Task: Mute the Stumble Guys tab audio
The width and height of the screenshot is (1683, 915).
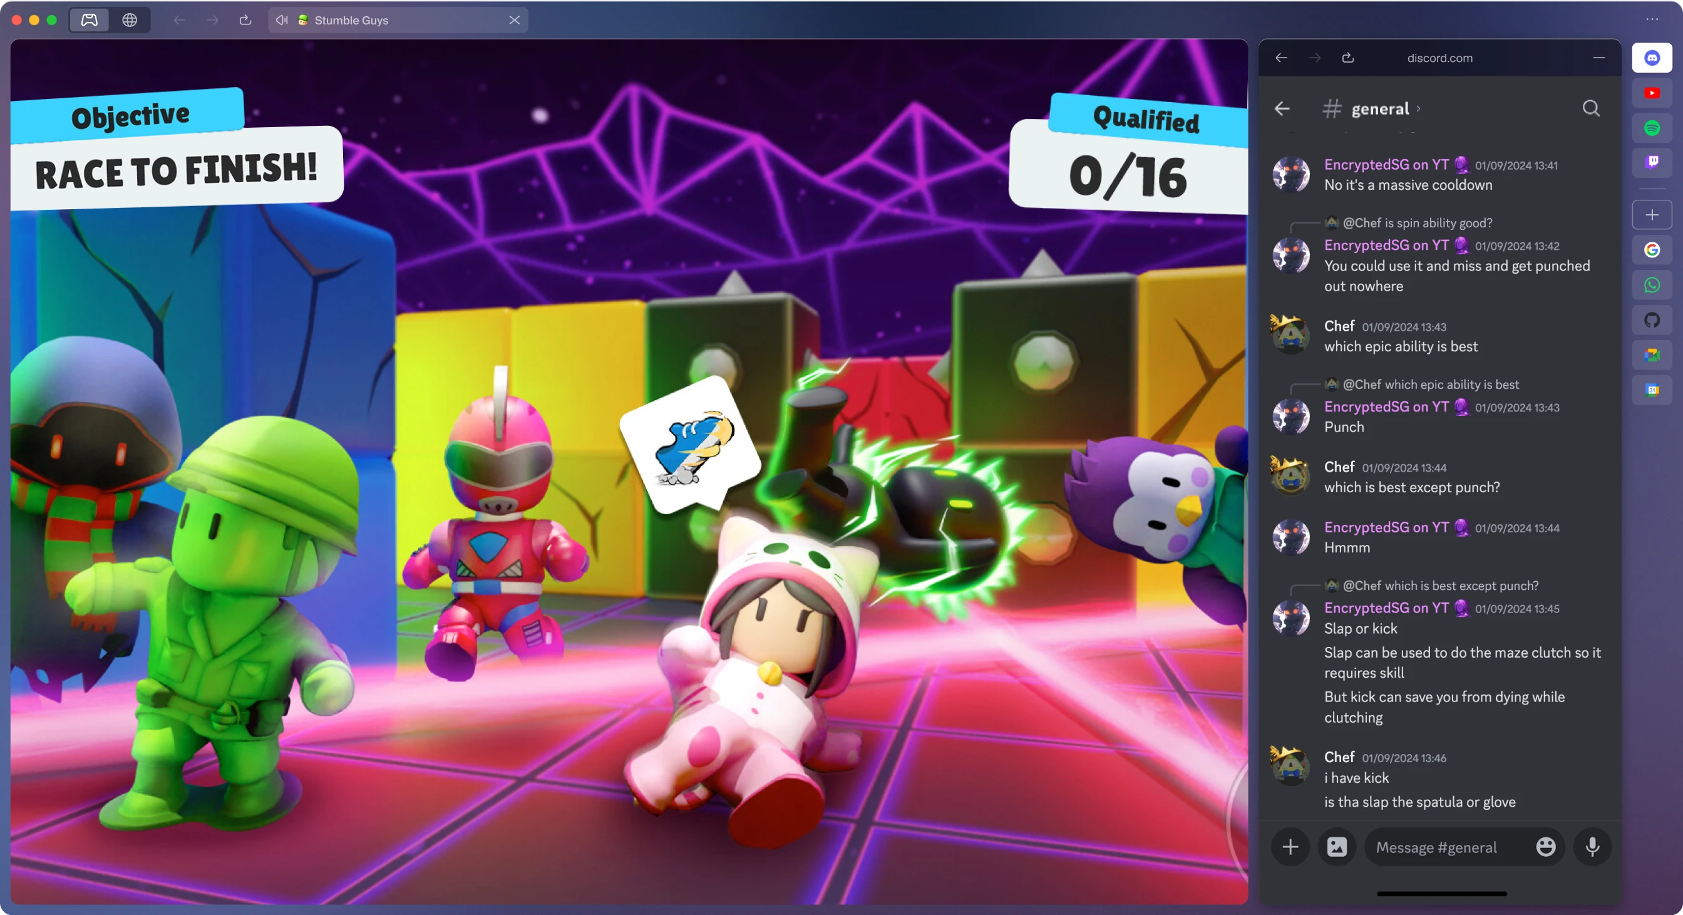Action: click(282, 20)
